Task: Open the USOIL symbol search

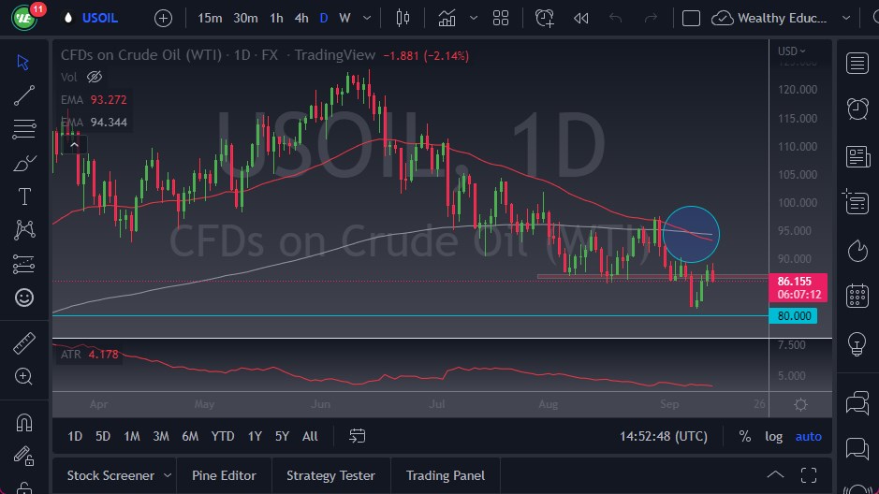Action: [x=100, y=18]
